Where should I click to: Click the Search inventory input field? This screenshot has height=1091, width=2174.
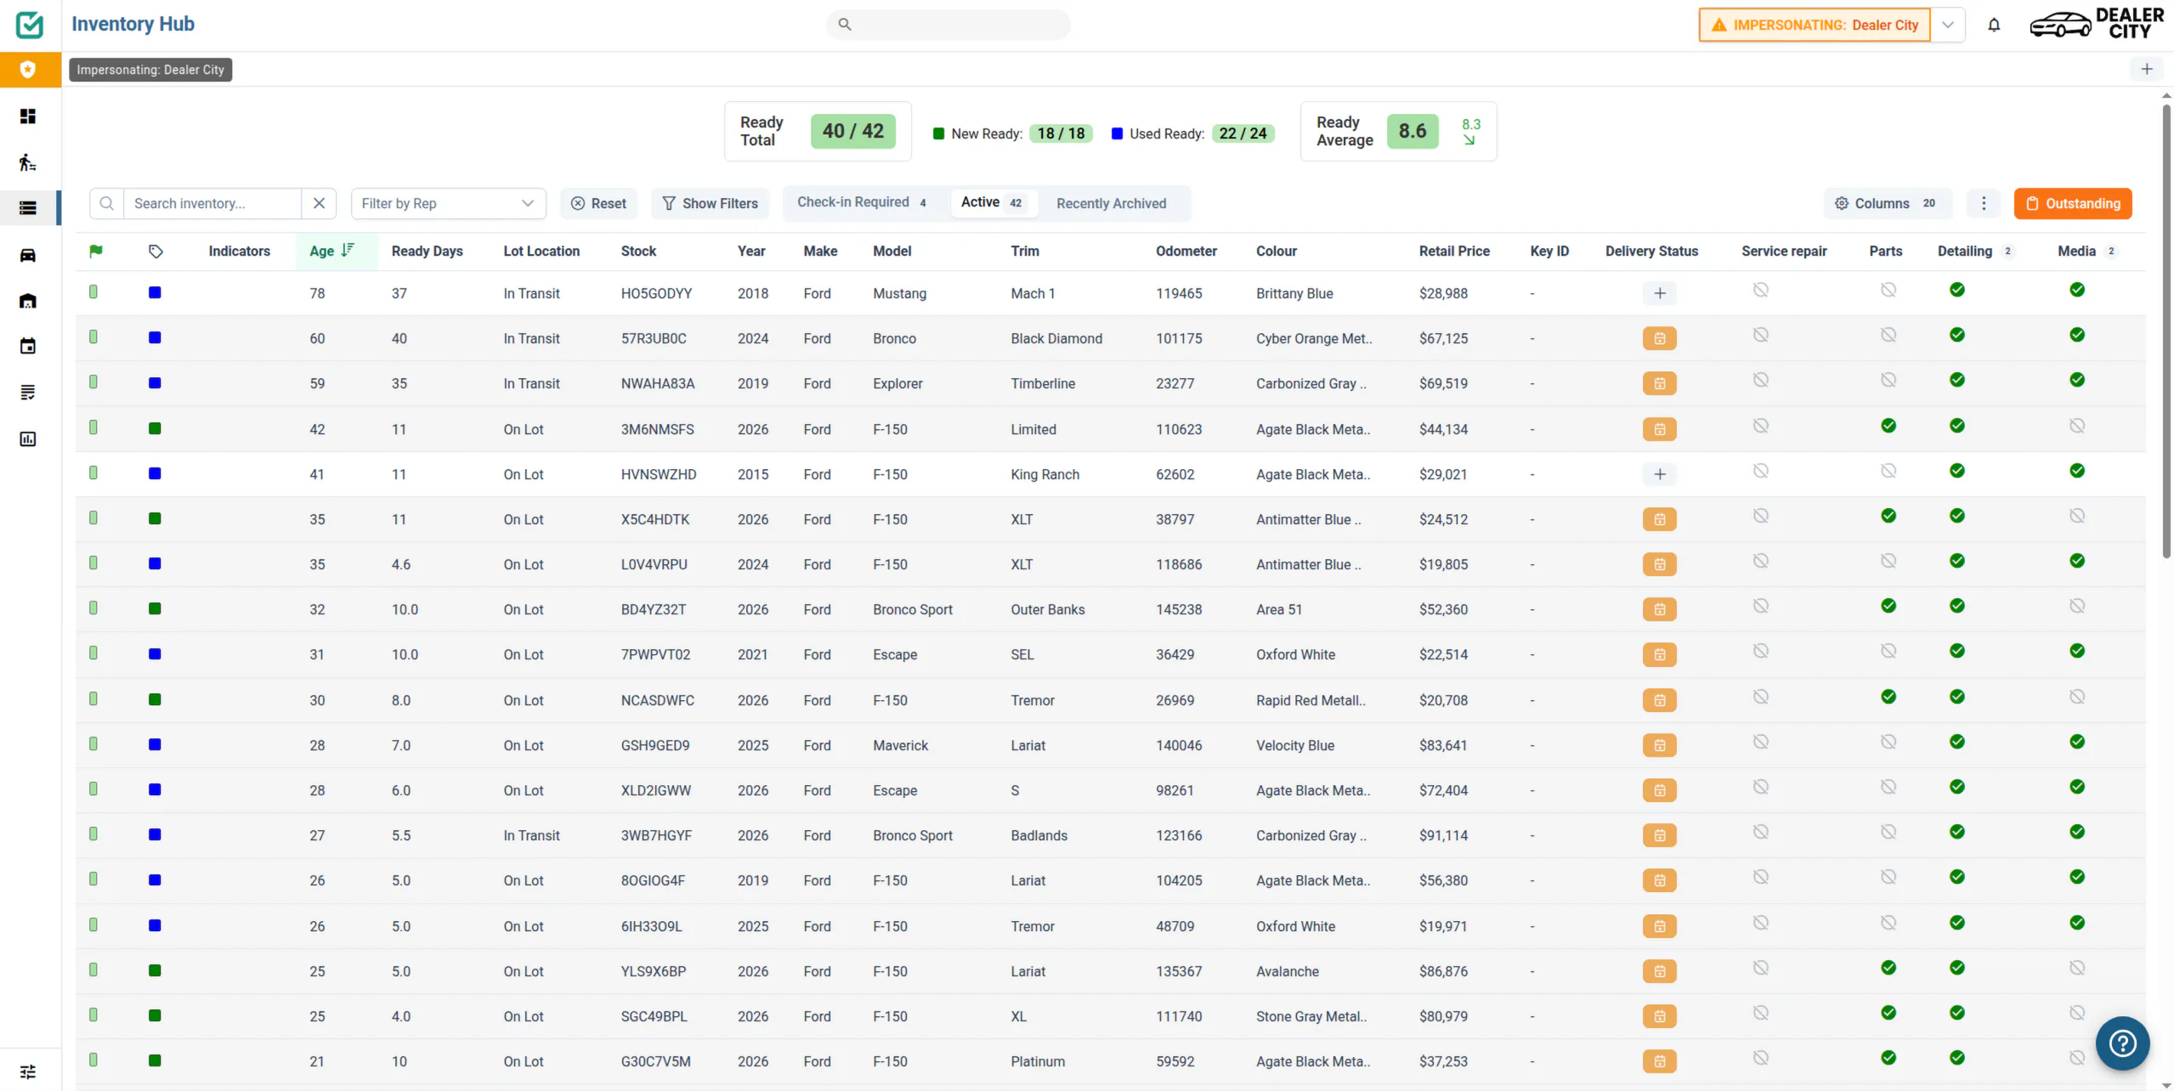click(x=212, y=203)
